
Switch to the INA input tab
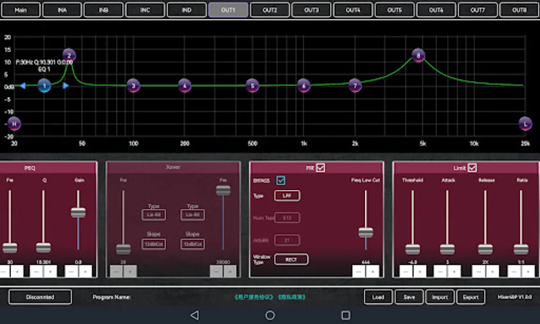[62, 10]
